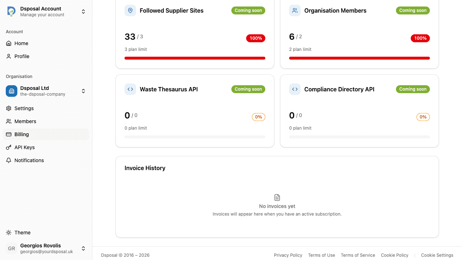
Task: Click the Organisation Members people icon
Action: 295,10
